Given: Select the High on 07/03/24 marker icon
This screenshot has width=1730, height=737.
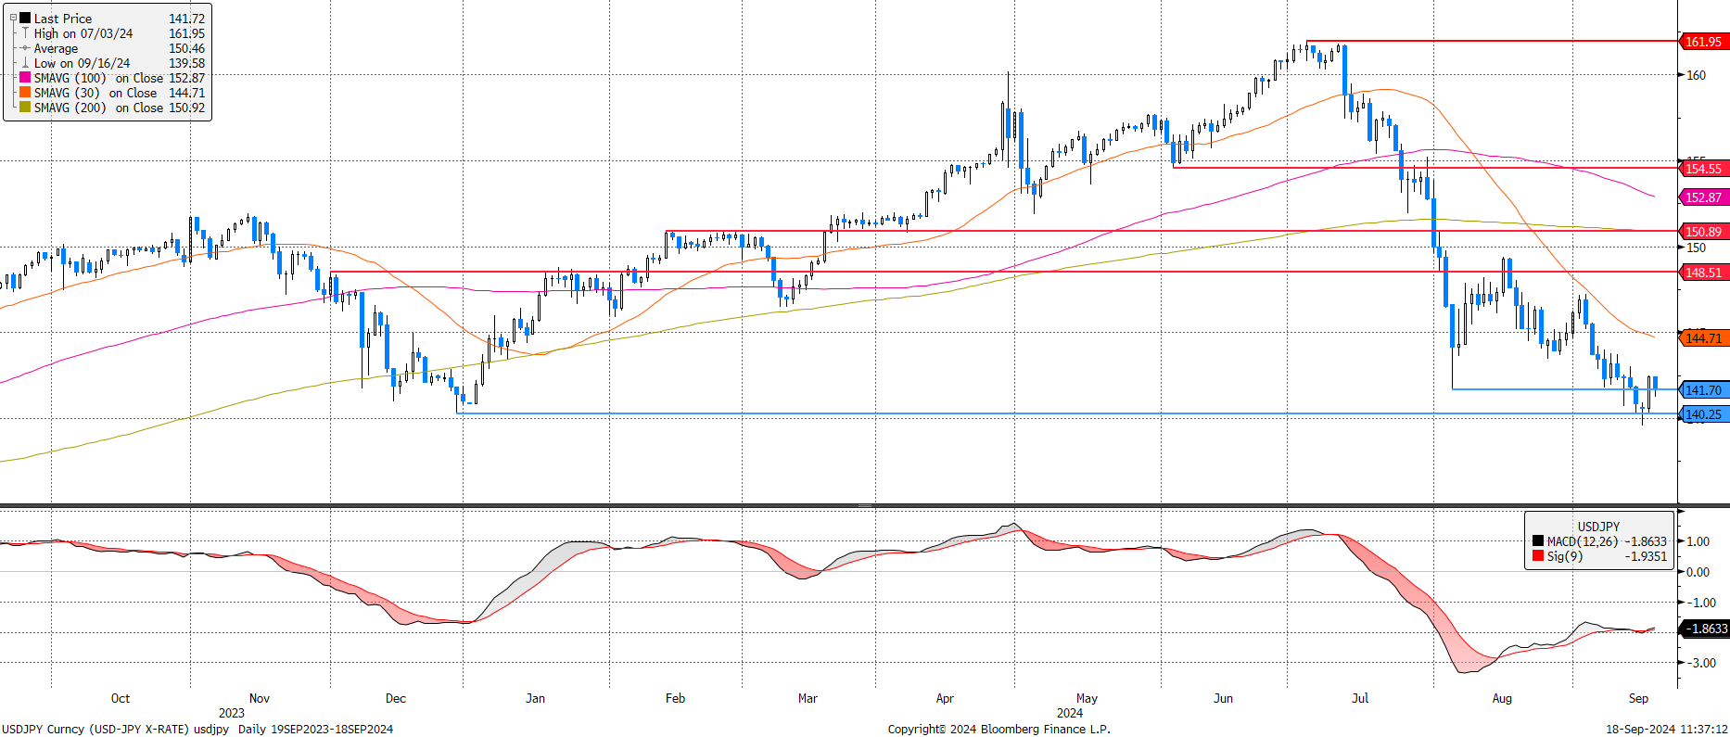Looking at the screenshot, I should pos(25,32).
